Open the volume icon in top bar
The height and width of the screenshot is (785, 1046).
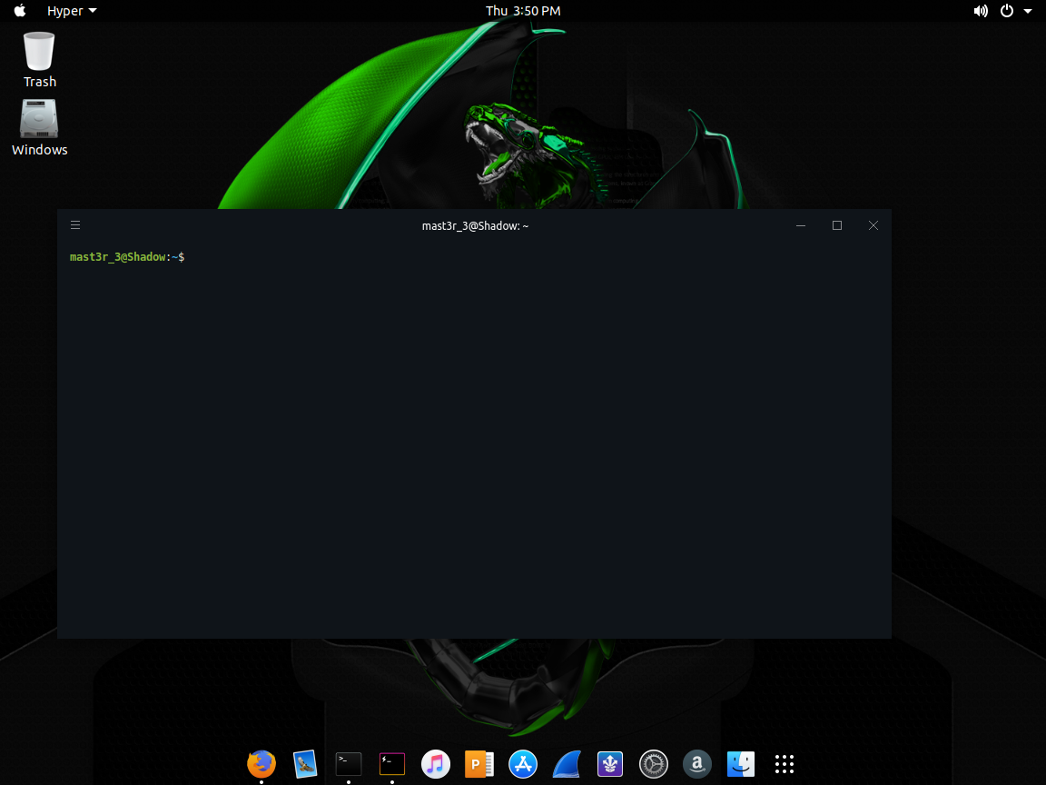(981, 11)
